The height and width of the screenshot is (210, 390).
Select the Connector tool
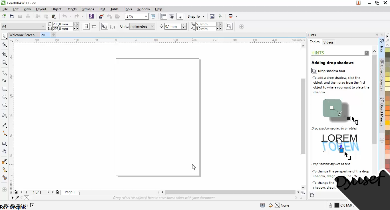coord(4,133)
